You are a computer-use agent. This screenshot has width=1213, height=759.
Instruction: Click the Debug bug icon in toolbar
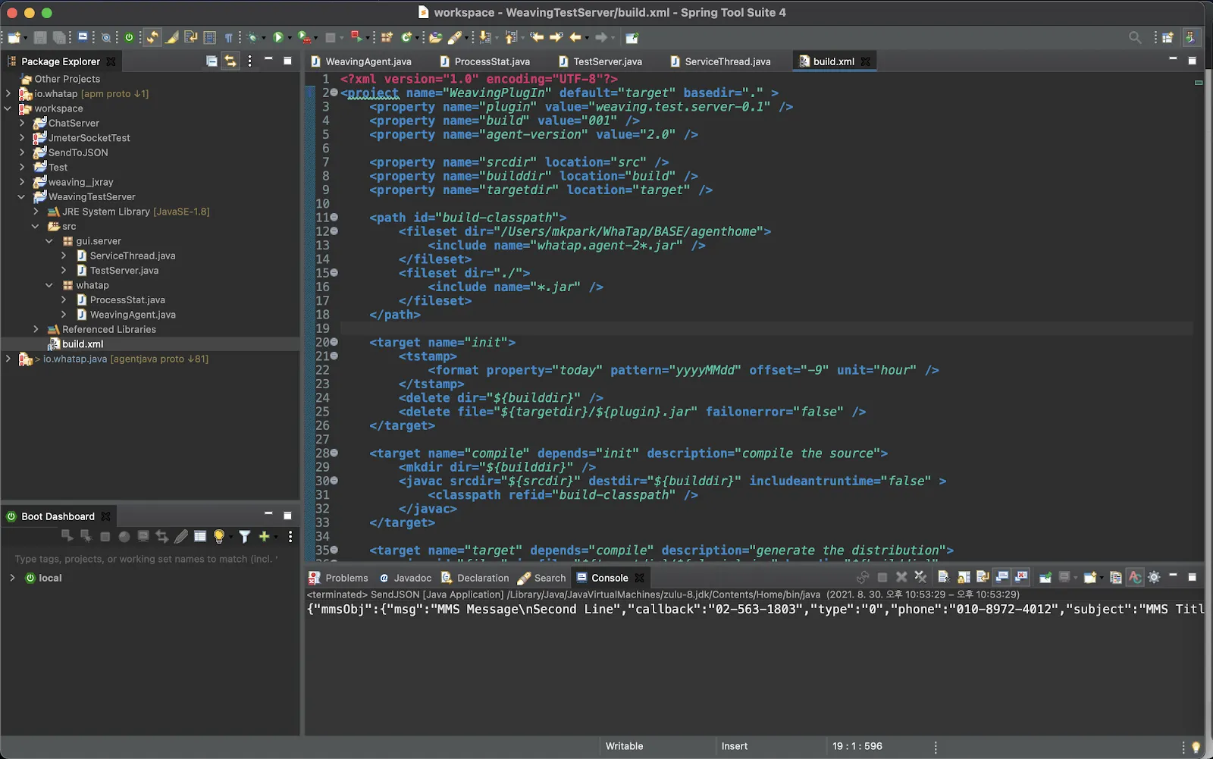coord(252,37)
